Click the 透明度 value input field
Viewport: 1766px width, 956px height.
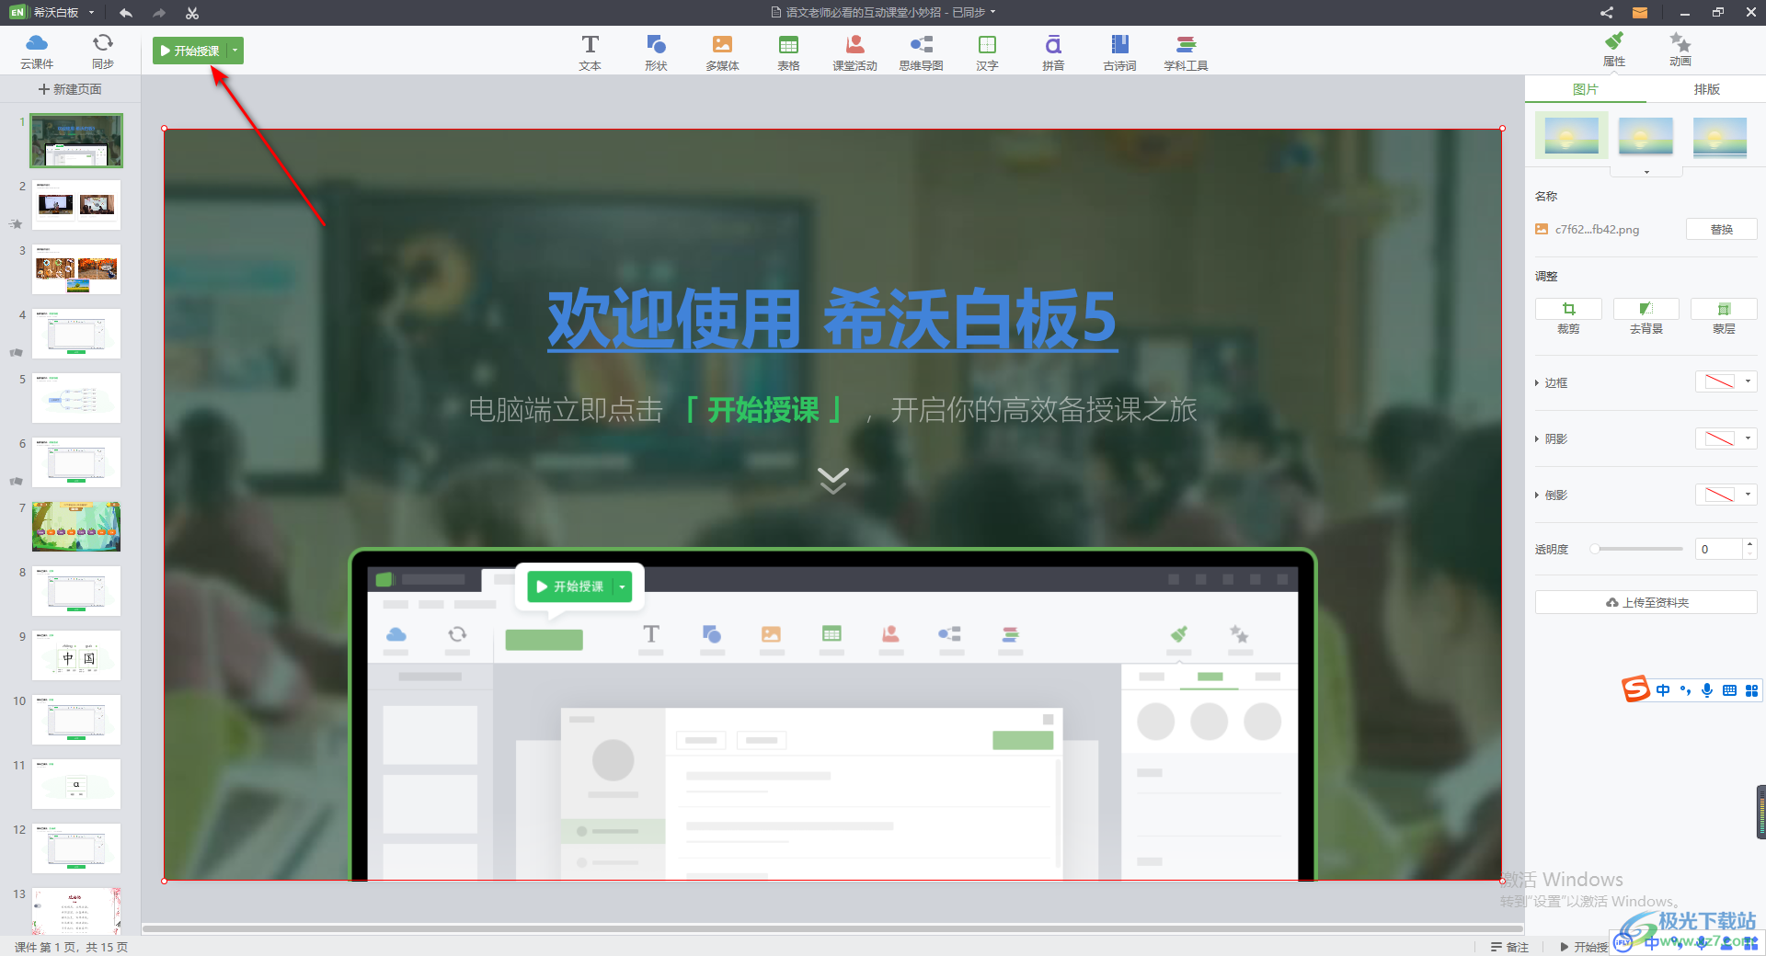click(x=1718, y=549)
